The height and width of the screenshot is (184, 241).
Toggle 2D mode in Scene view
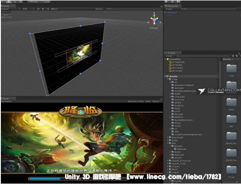coord(38,9)
